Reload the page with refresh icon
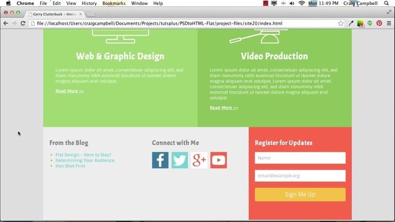This screenshot has height=222, width=395. pyautogui.click(x=23, y=23)
